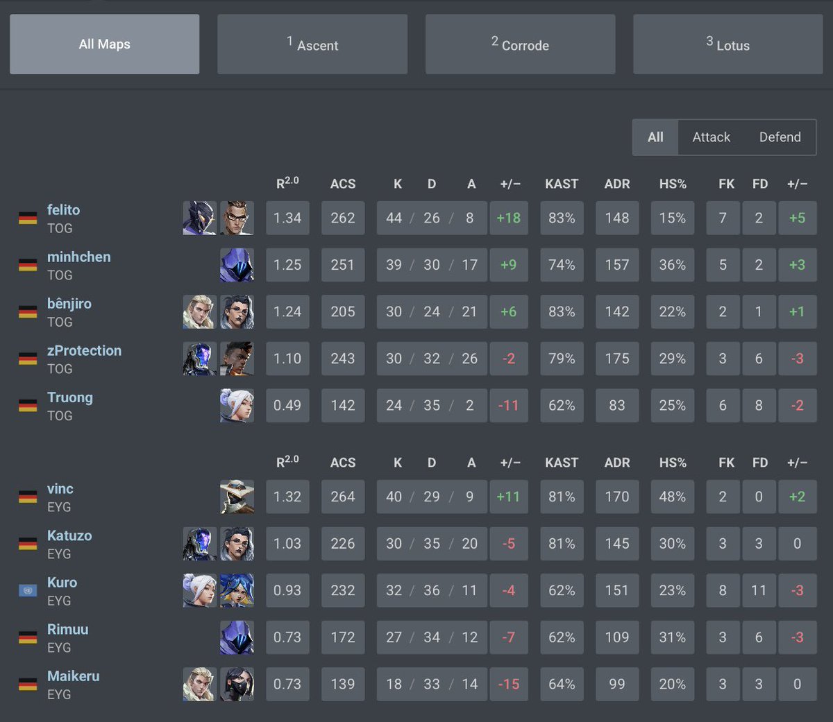Viewport: 833px width, 722px height.
Task: Open the Ascent map tab
Action: point(312,44)
